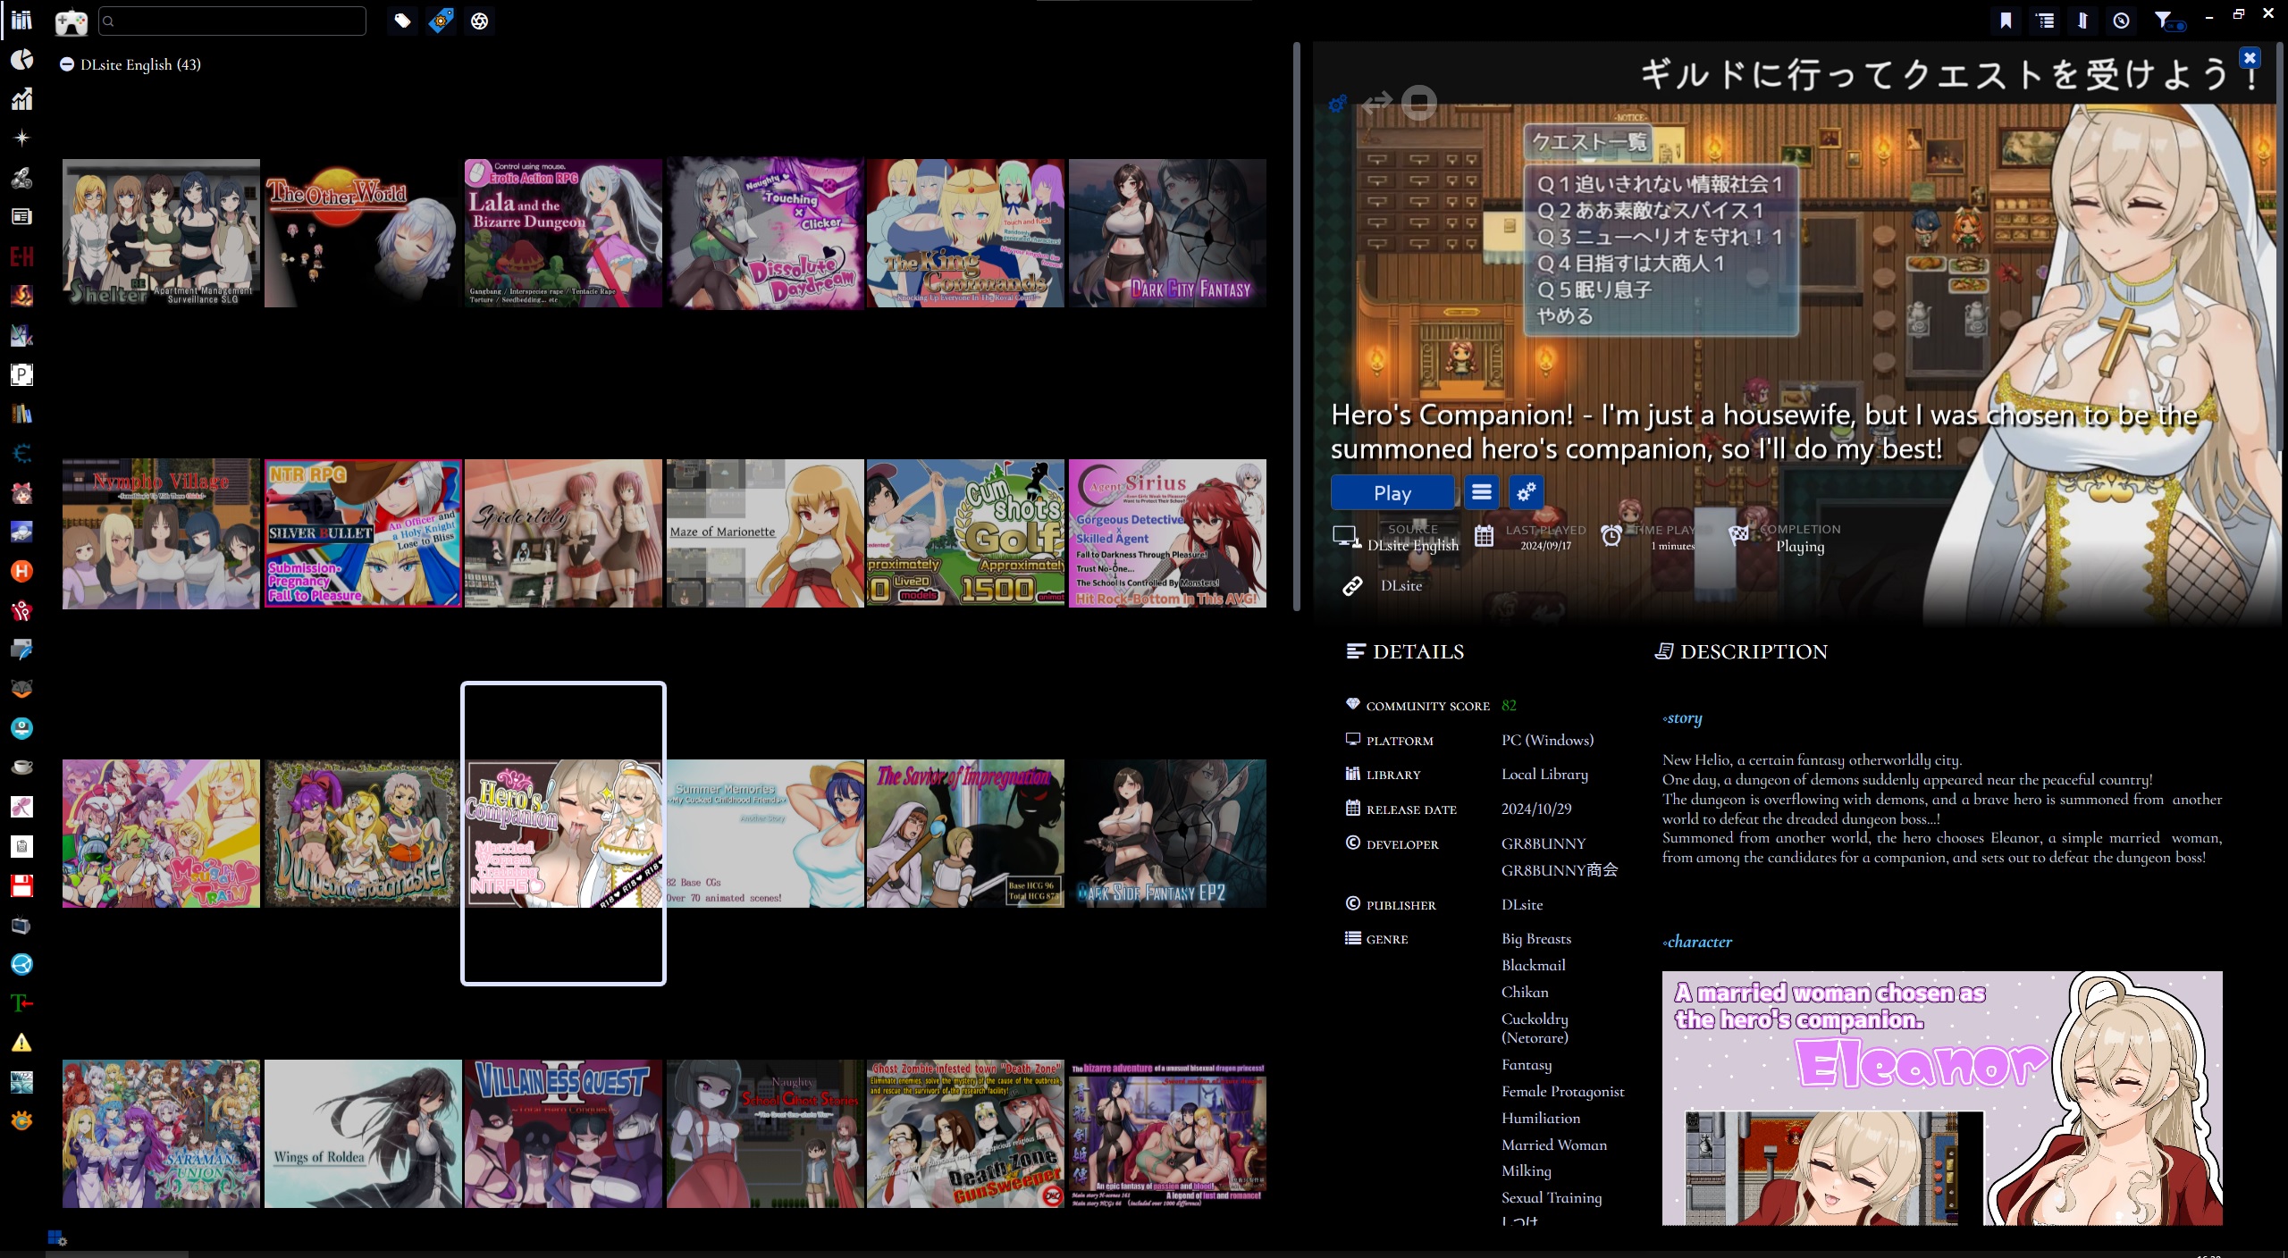Click the old TV sidebar icon

tap(21, 925)
